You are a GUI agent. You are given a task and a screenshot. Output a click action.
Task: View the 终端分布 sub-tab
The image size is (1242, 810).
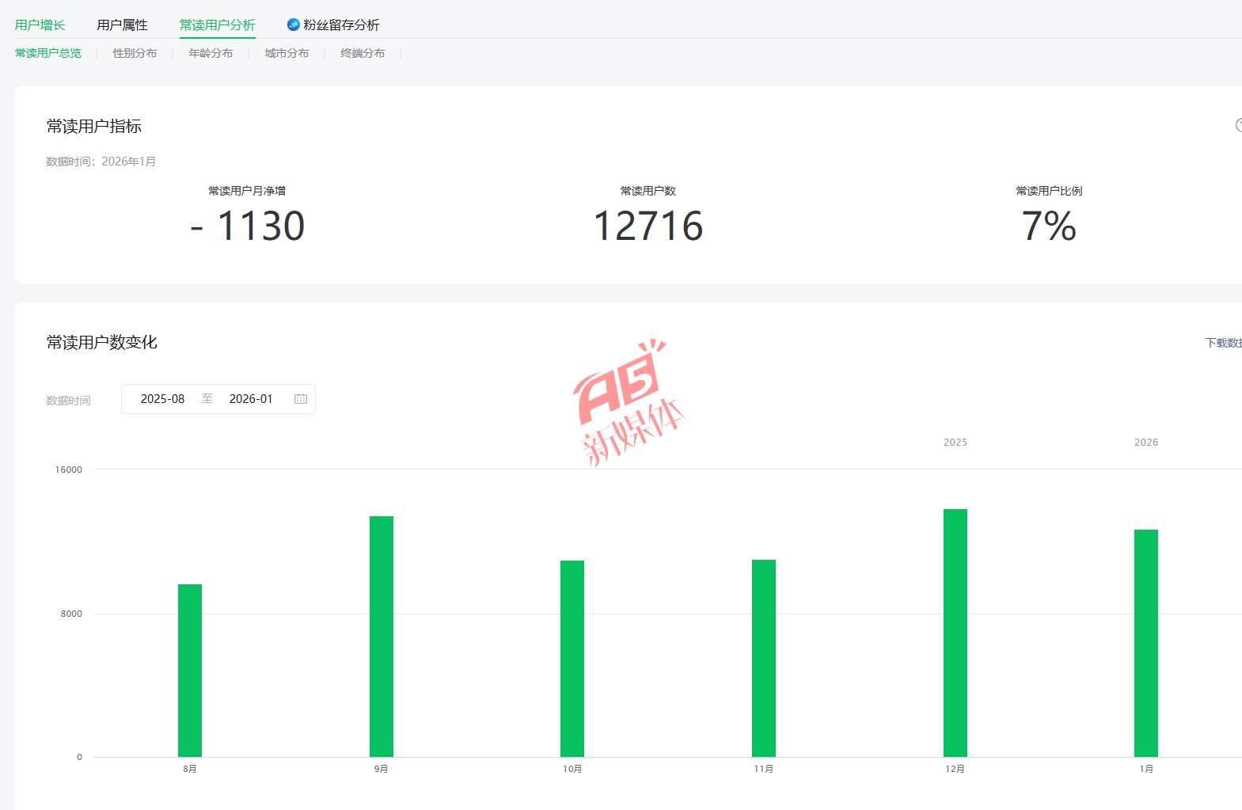point(363,53)
